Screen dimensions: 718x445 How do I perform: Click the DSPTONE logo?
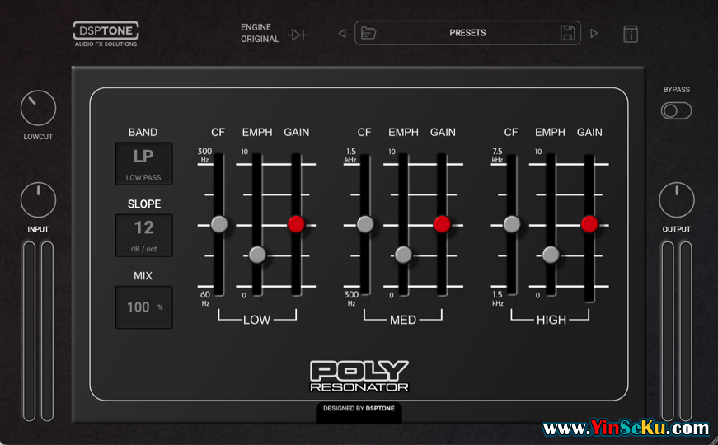pyautogui.click(x=106, y=33)
